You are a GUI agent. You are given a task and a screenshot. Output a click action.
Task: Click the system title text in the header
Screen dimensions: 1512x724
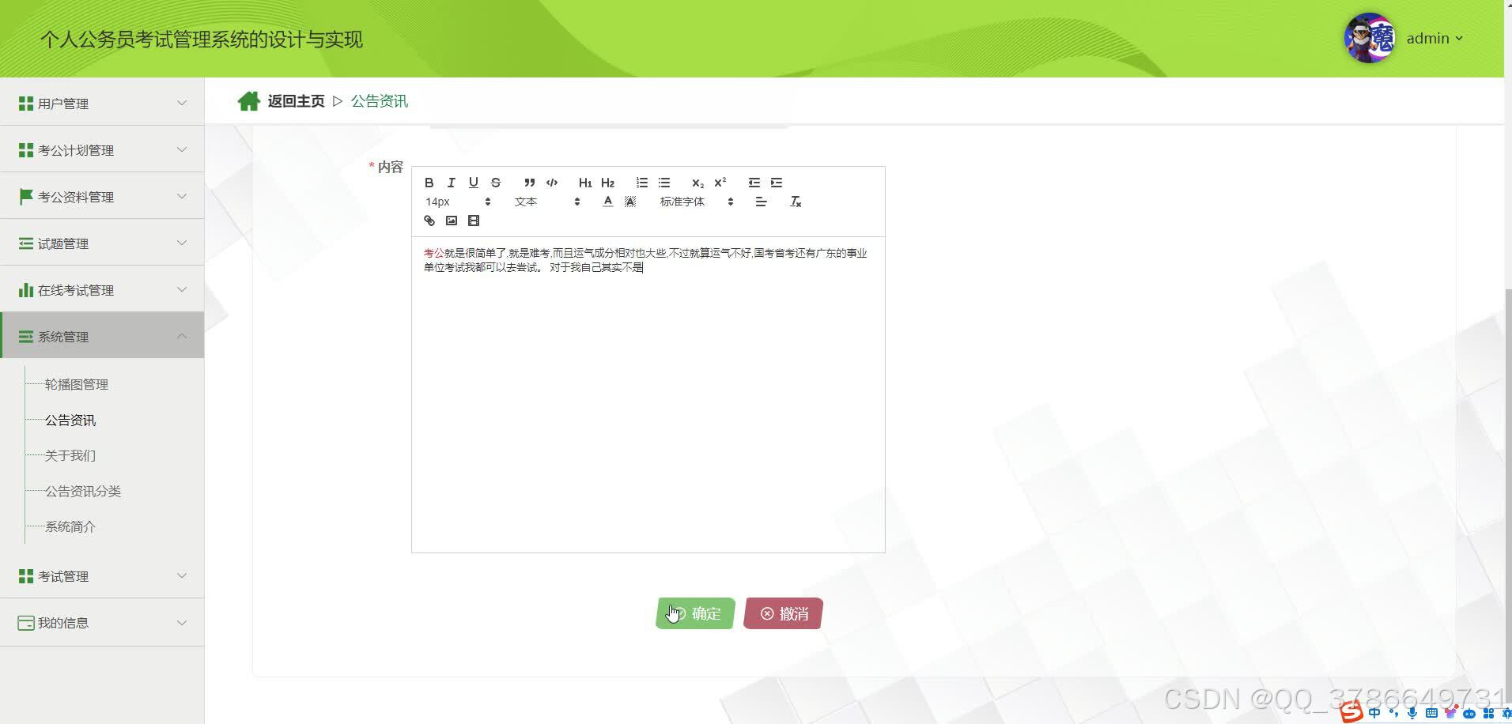pos(201,40)
